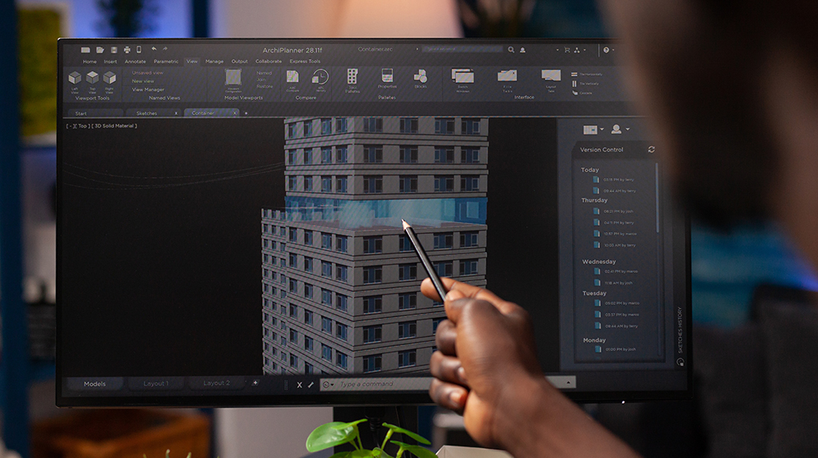Toggle Layout Tabs in Interface group
The image size is (818, 458).
pyautogui.click(x=551, y=75)
